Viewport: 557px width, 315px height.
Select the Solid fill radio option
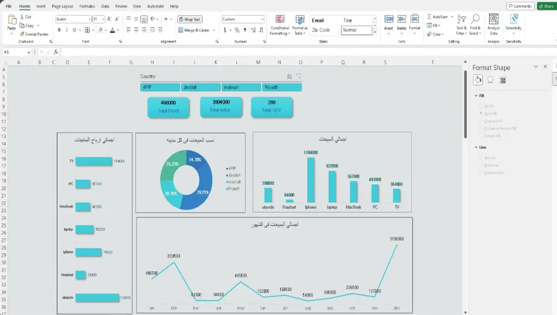click(481, 113)
